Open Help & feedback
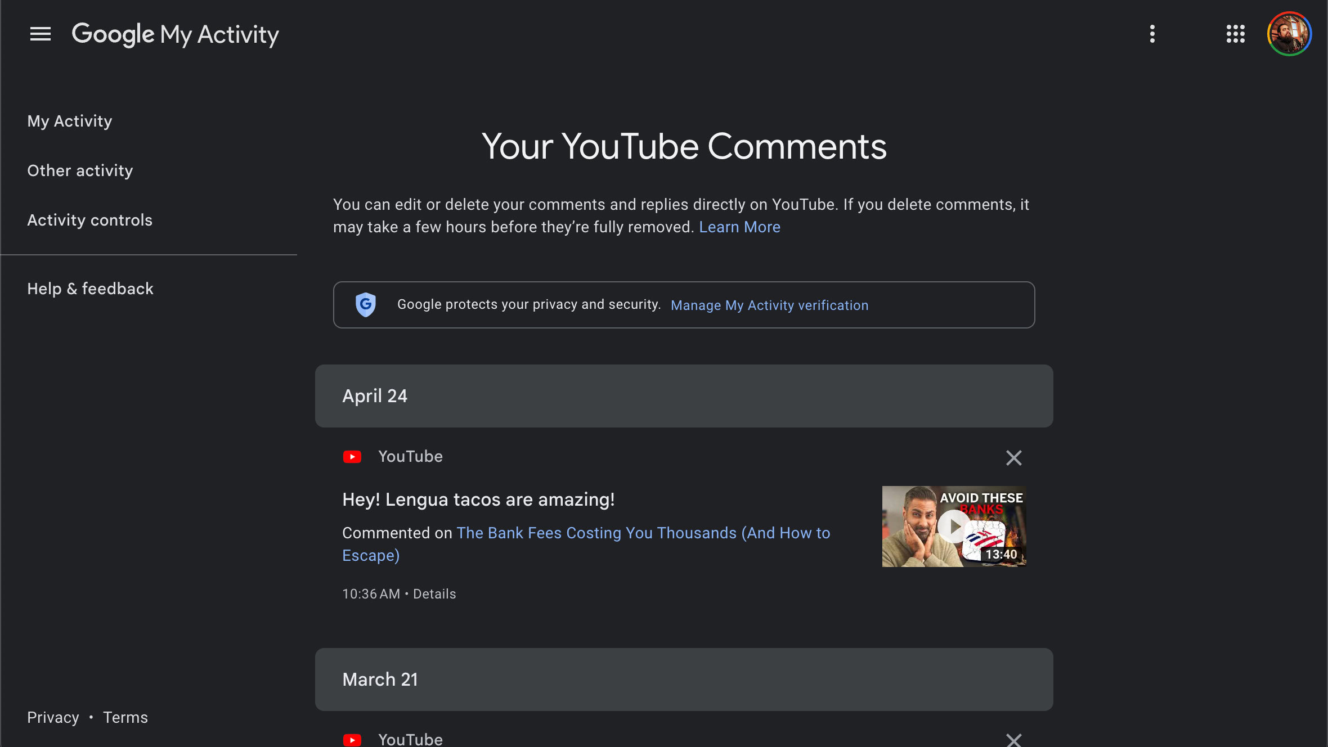 90,289
